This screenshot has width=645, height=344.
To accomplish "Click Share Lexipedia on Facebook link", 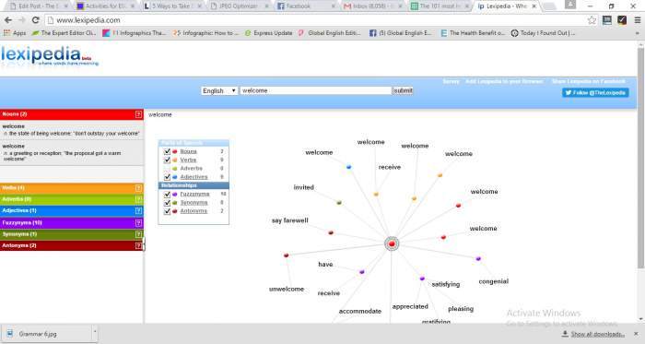I will [588, 81].
